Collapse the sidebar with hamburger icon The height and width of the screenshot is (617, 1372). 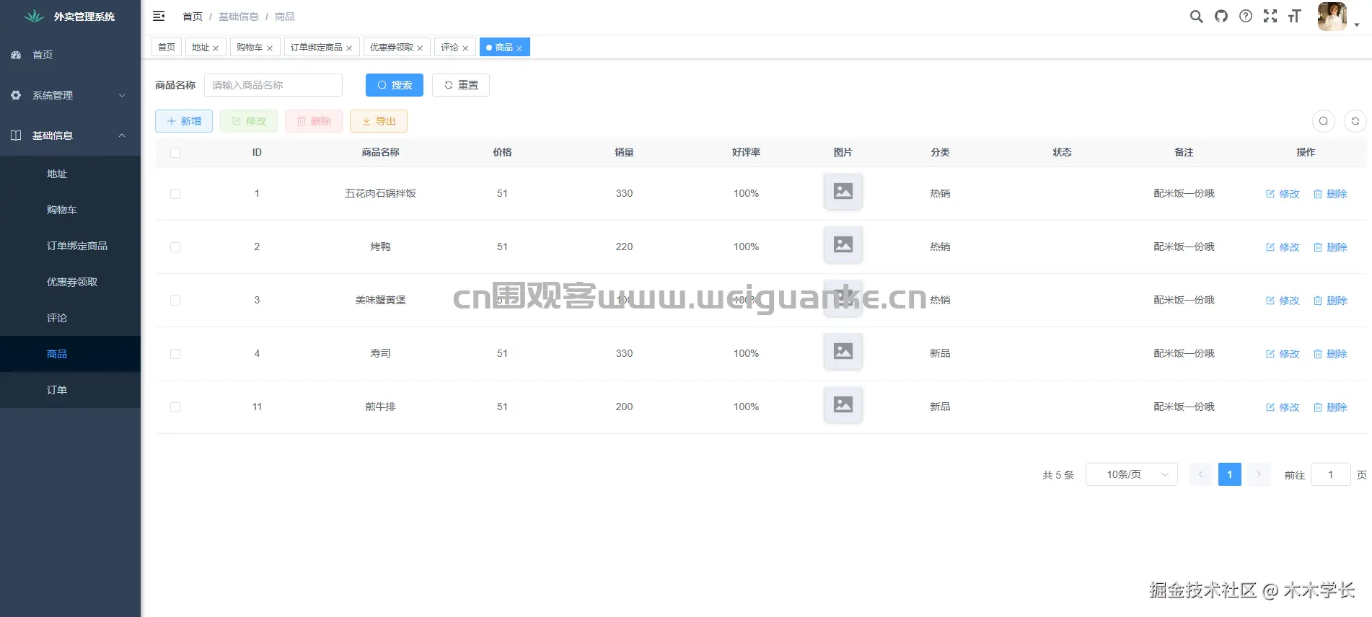click(x=159, y=16)
